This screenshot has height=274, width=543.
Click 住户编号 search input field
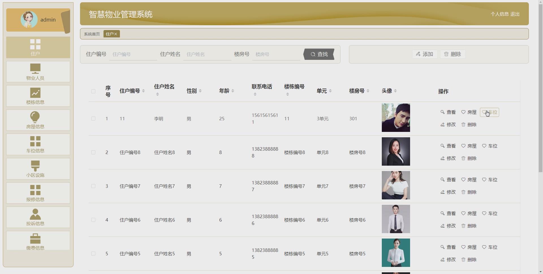point(133,54)
